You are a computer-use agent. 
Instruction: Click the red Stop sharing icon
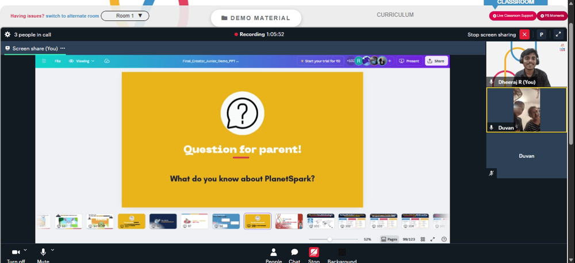click(313, 253)
